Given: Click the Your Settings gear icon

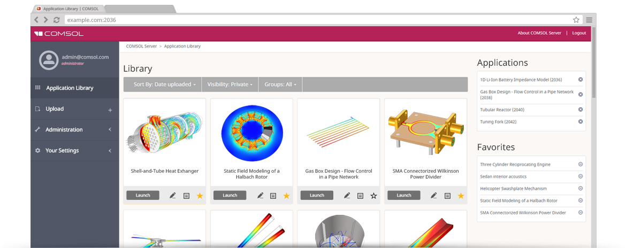Looking at the screenshot, I should pos(37,150).
